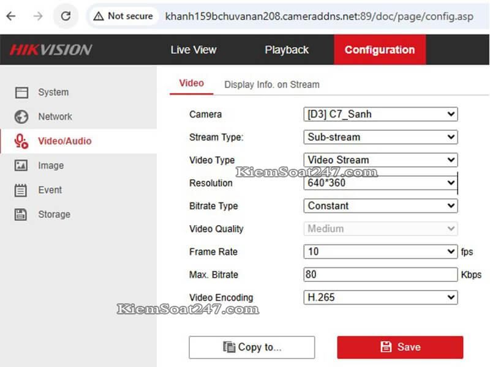Click the "fps" unit text
Screen dimensions: 490x367
[467, 252]
